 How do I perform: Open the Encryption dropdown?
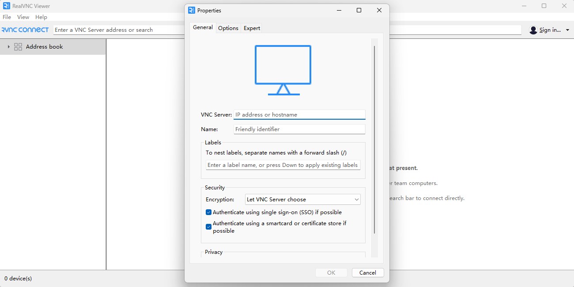point(302,200)
